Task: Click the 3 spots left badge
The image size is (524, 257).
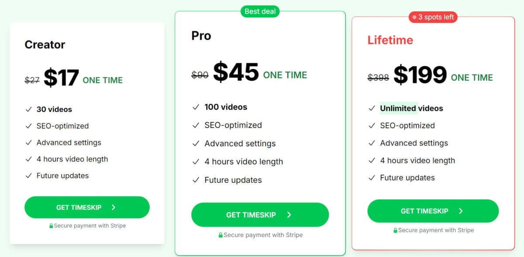Action: tap(433, 17)
